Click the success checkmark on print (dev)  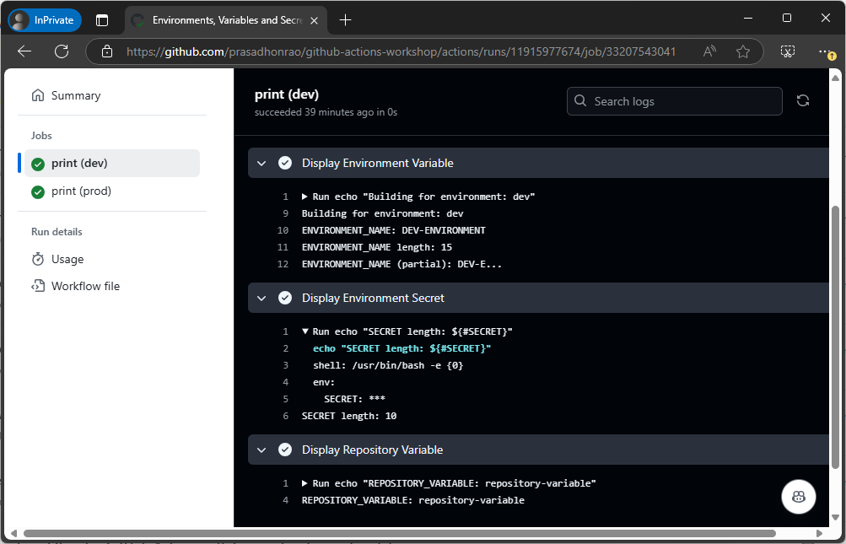37,164
